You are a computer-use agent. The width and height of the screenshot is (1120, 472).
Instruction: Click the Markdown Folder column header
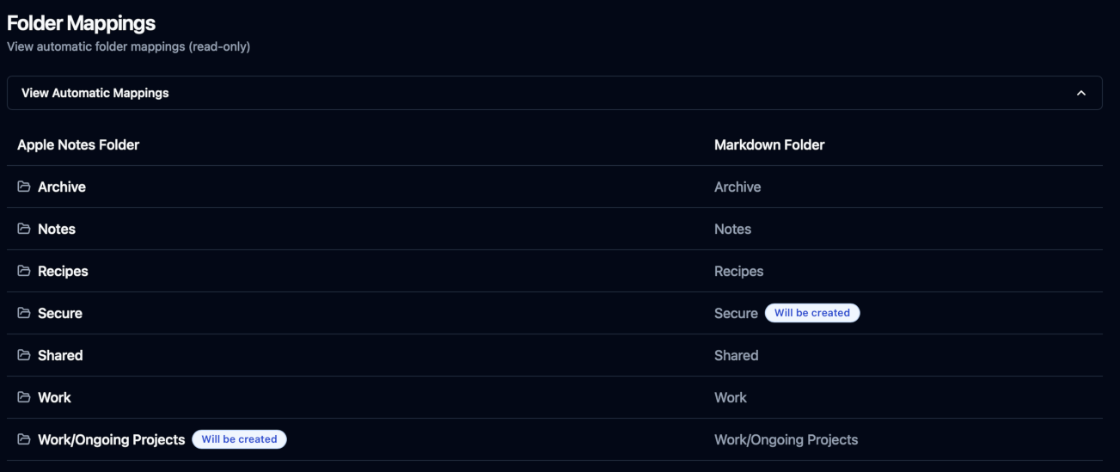point(769,144)
